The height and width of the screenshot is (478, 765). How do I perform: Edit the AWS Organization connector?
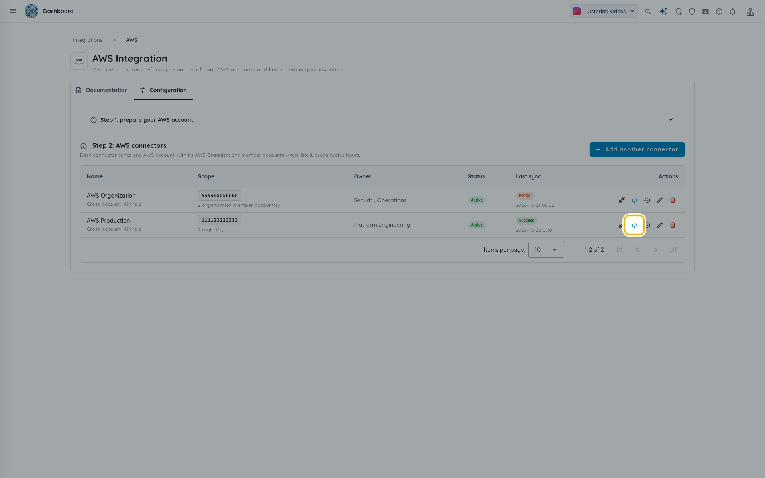click(660, 200)
